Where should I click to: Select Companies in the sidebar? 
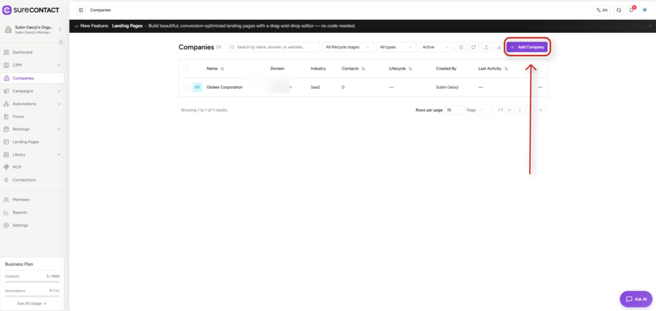point(33,78)
